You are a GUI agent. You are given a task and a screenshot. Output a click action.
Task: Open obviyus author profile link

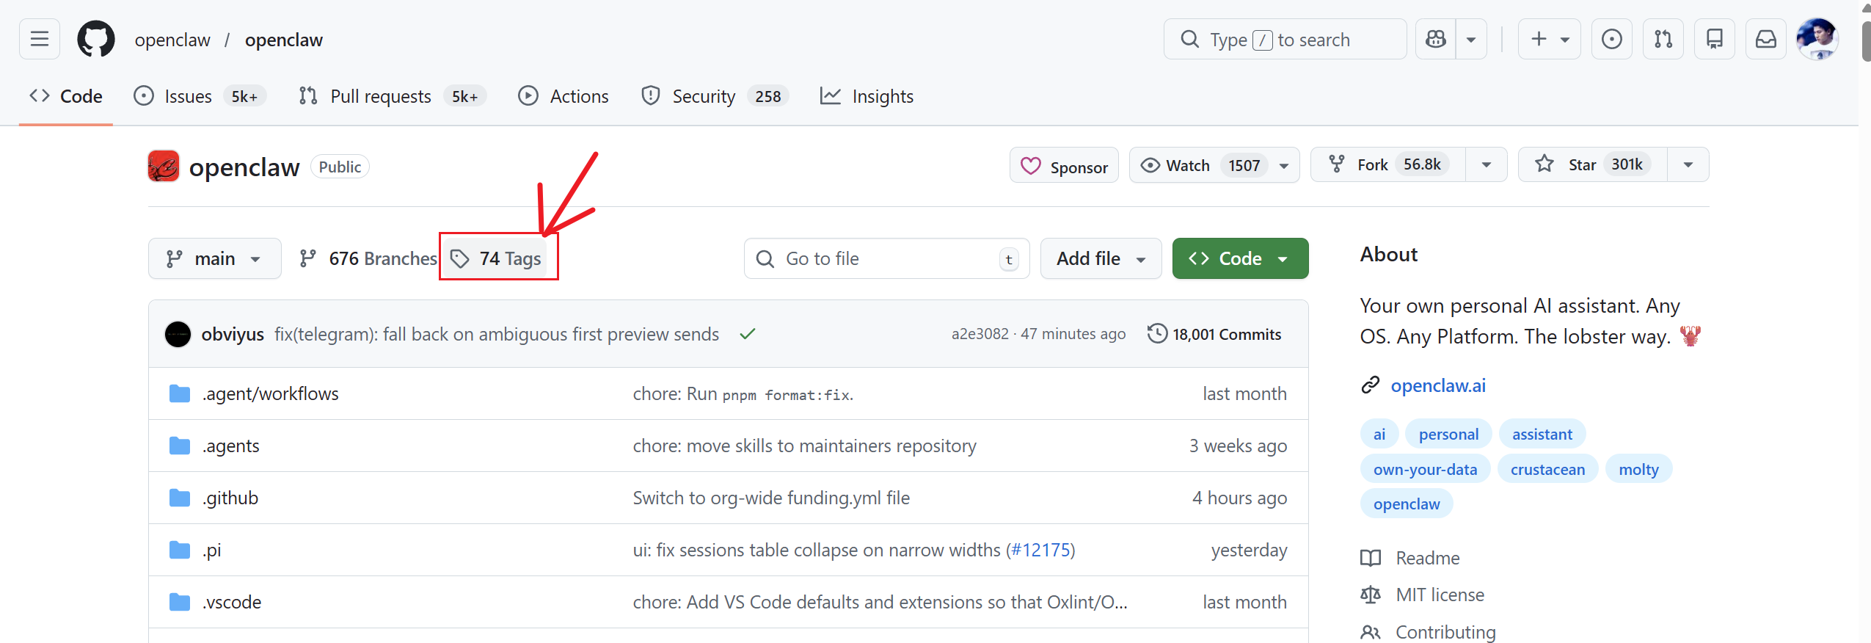tap(233, 334)
